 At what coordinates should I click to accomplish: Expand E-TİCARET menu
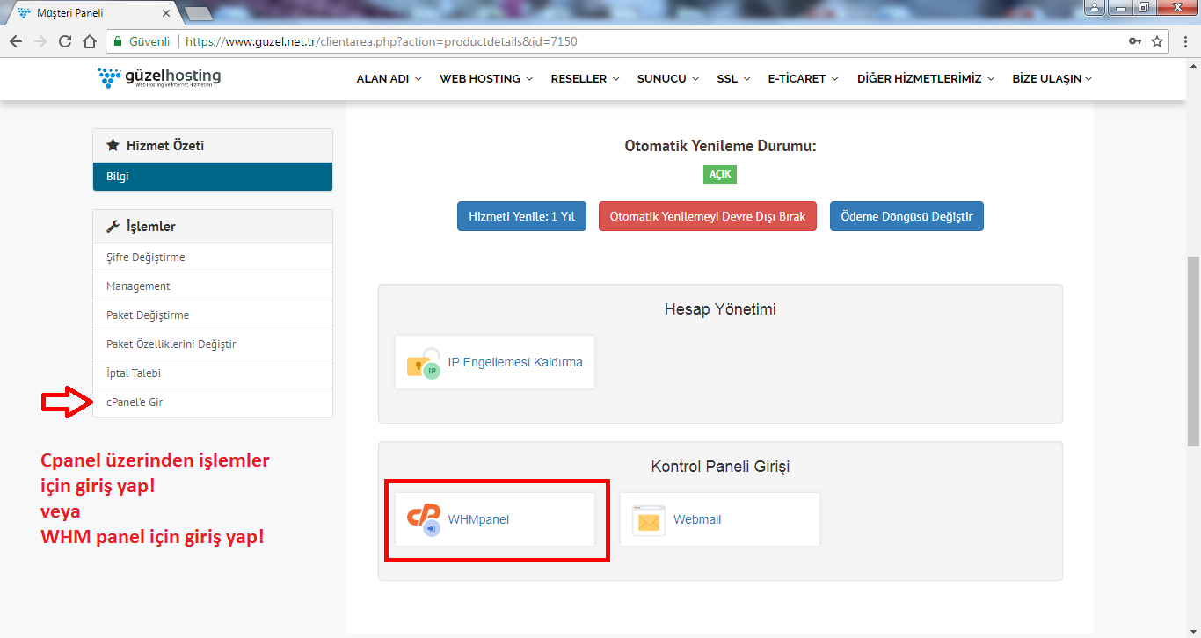[803, 78]
